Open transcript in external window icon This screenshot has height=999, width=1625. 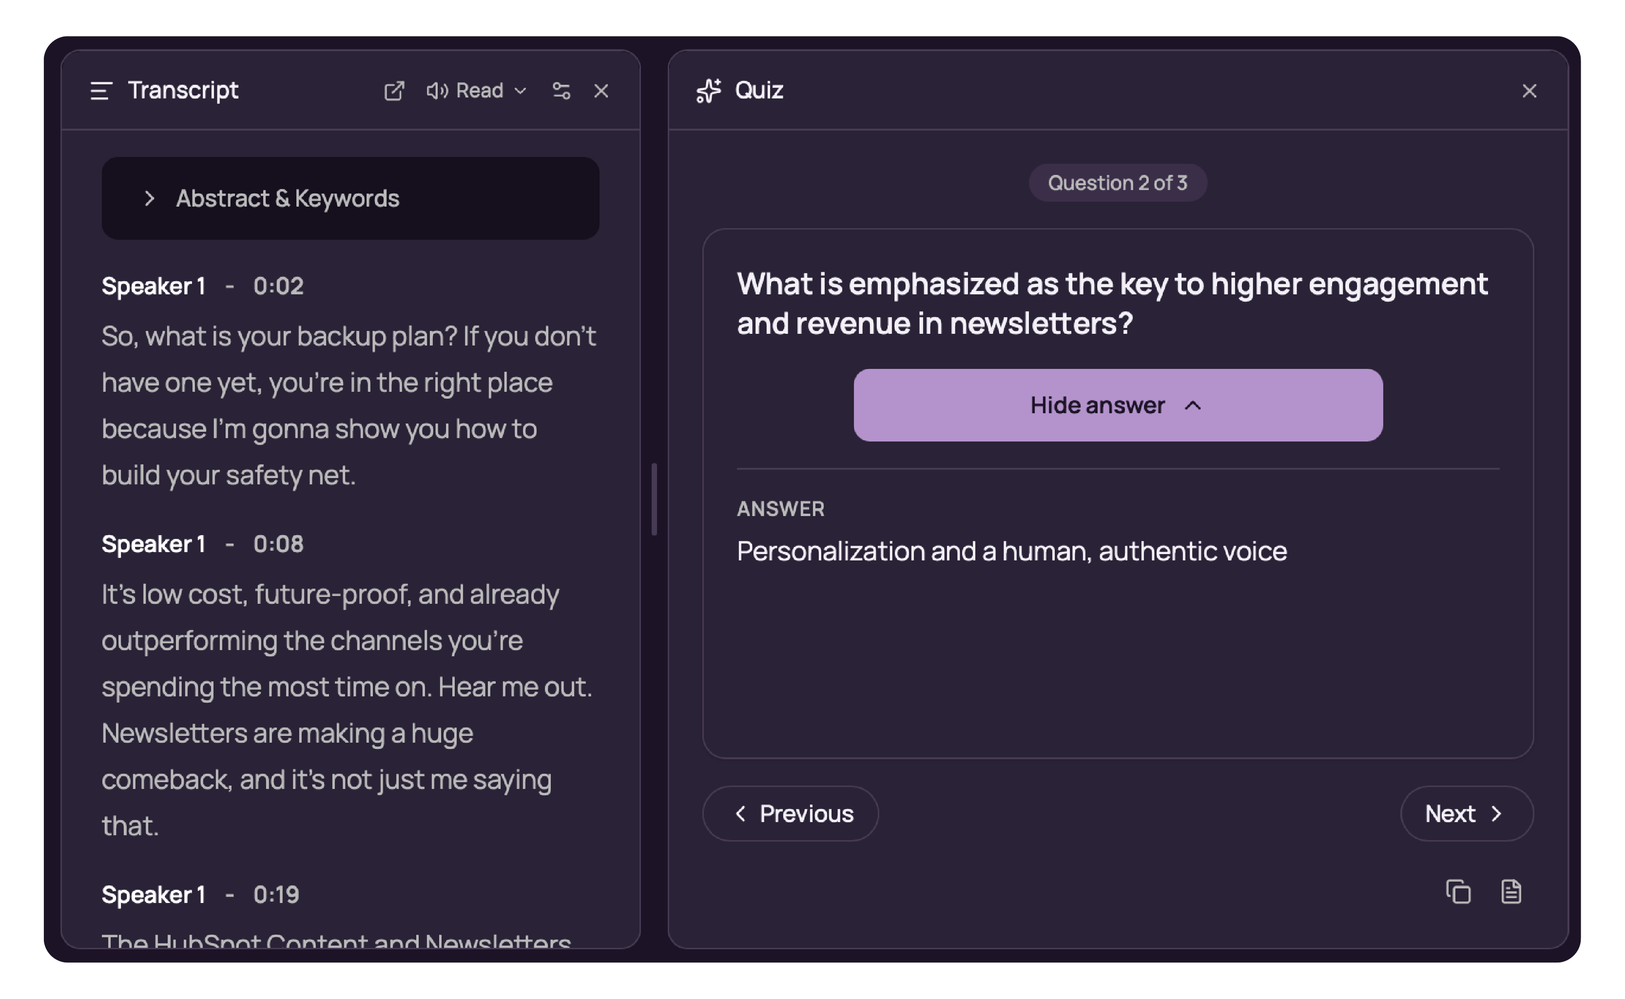point(394,91)
